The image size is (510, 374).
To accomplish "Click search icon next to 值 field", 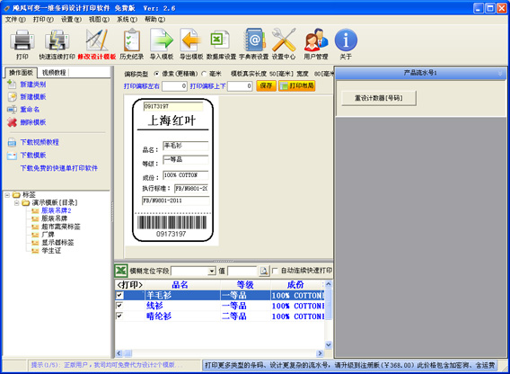I will (264, 271).
